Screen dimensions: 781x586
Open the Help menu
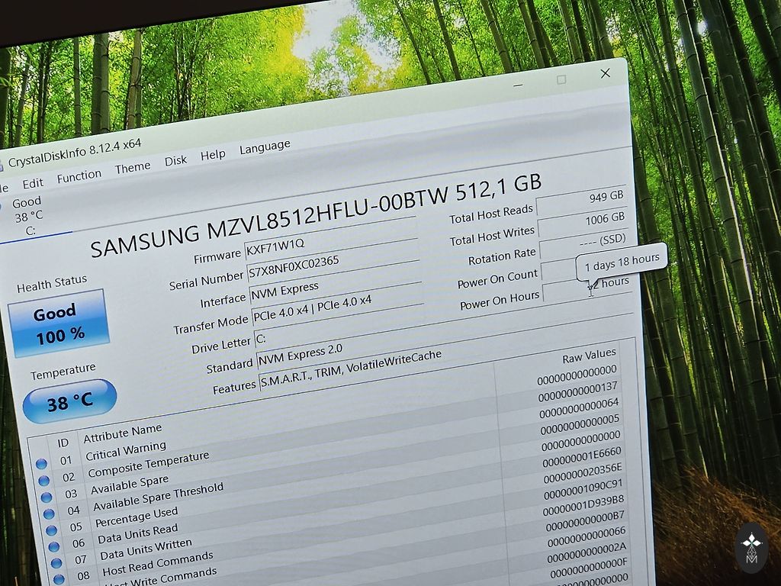point(213,155)
